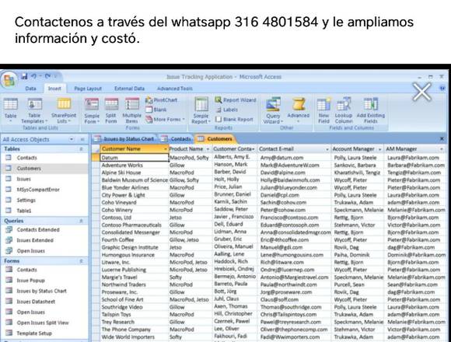Screen dimensions: 451x342
Task: Open the Open Issues query
Action: pos(31,251)
